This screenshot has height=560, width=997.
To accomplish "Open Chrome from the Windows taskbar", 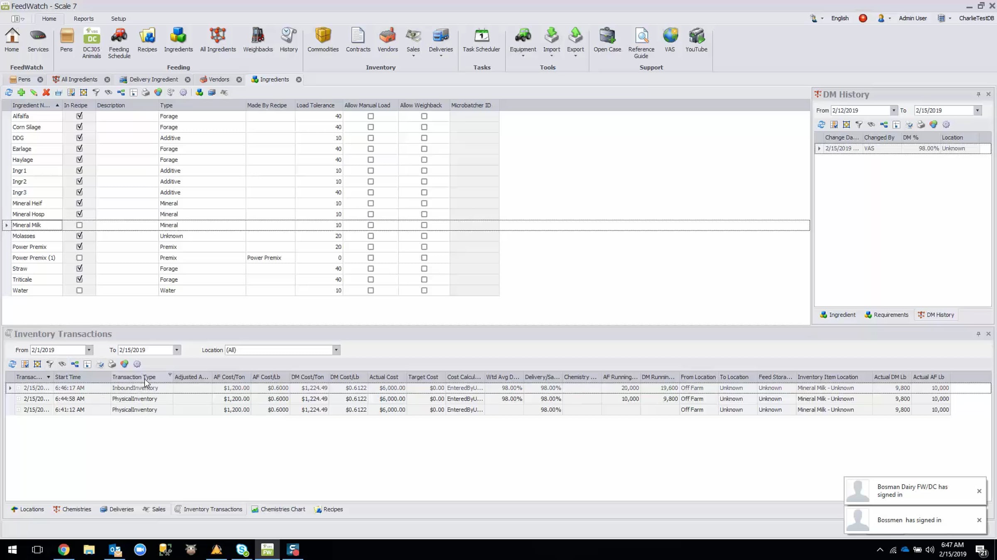I will pyautogui.click(x=64, y=550).
